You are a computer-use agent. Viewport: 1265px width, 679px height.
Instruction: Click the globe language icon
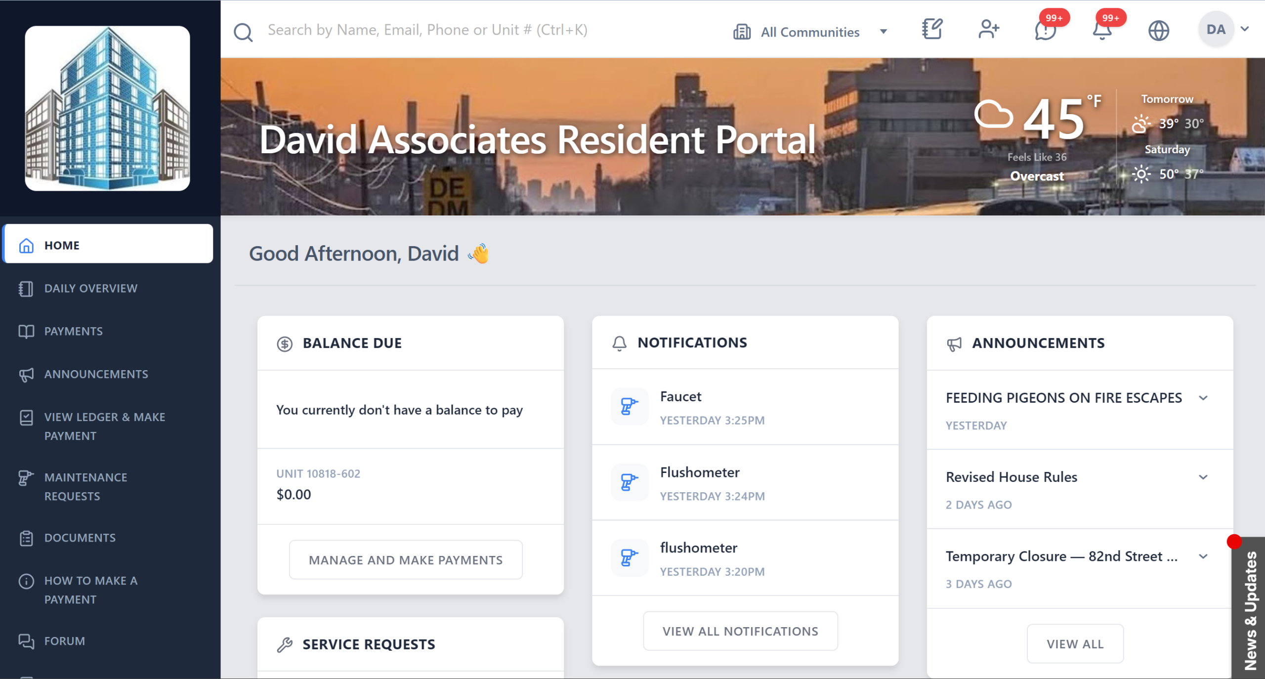click(1158, 31)
